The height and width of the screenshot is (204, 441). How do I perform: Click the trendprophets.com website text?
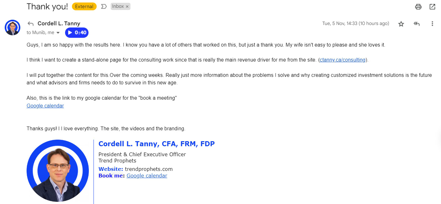[149, 169]
